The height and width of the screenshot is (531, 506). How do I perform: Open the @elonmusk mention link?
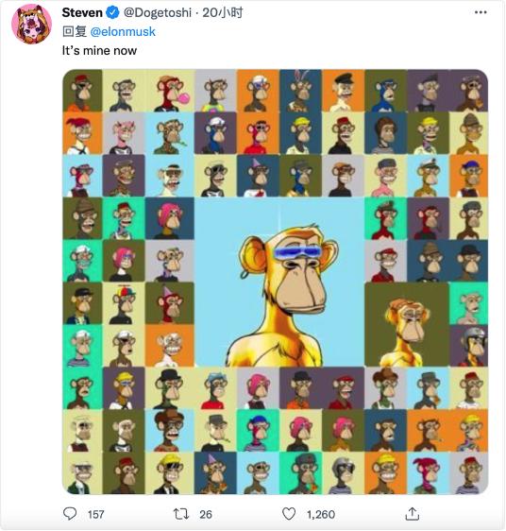(123, 32)
